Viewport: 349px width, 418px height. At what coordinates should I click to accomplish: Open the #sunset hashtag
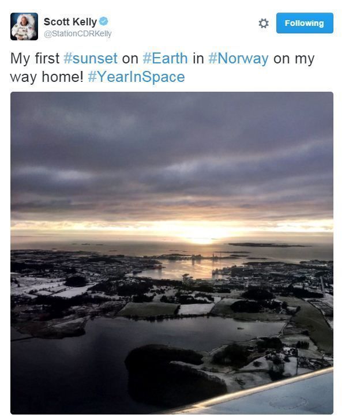coord(91,58)
